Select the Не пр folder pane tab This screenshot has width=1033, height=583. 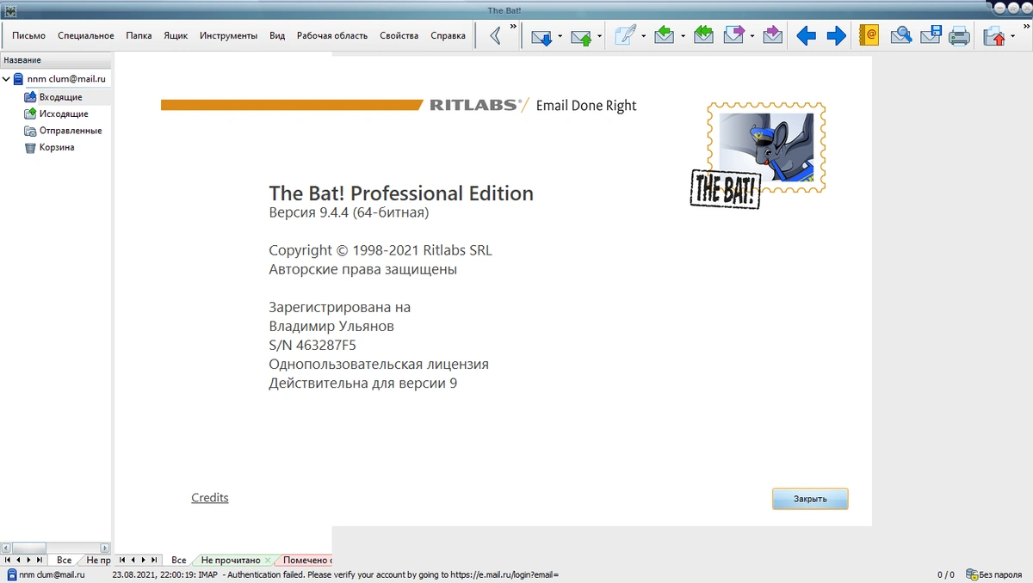pyautogui.click(x=98, y=560)
